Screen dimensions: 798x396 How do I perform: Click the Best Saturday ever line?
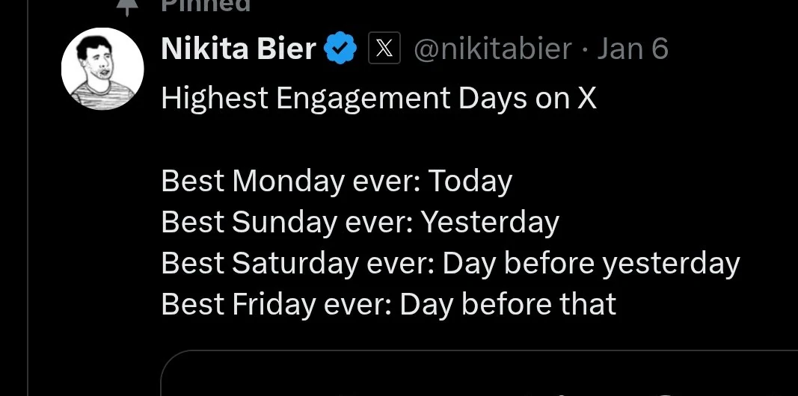pyautogui.click(x=450, y=263)
